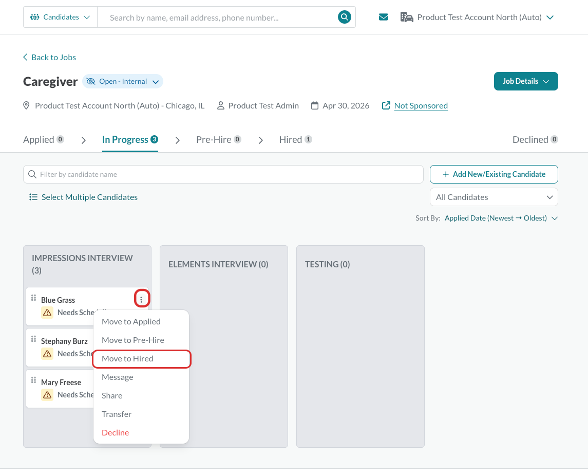Screen dimensions: 588x474
Task: Switch to the In Progress stage tab
Action: pyautogui.click(x=130, y=140)
